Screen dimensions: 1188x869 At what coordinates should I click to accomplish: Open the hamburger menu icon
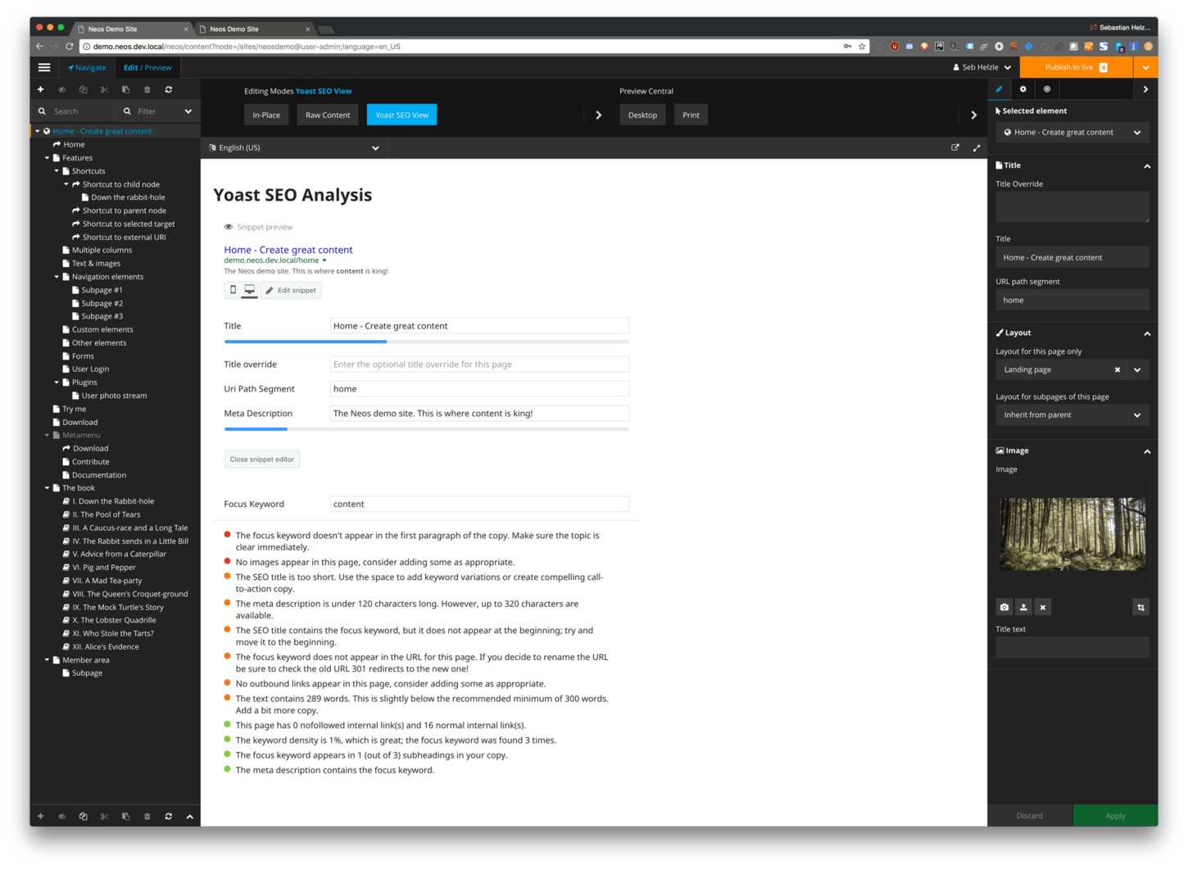[x=44, y=67]
